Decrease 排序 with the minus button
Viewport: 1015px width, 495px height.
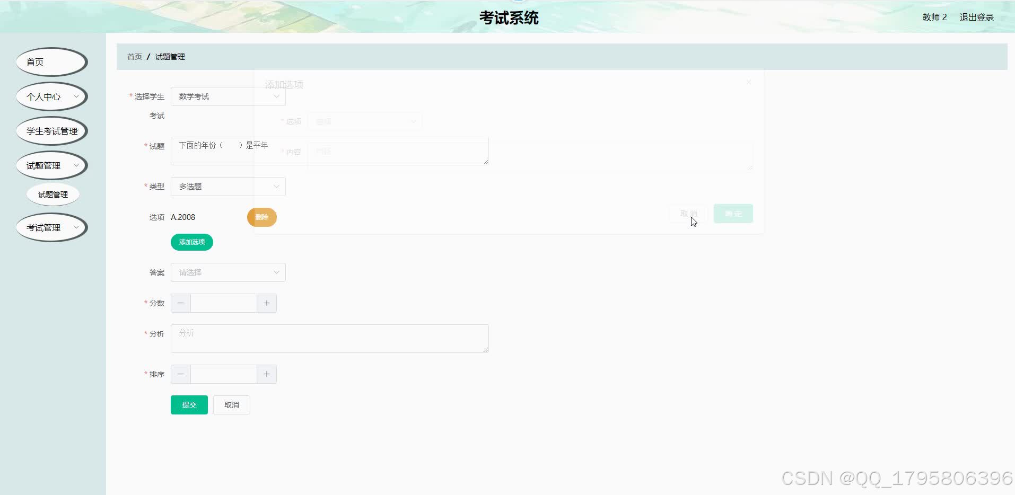click(x=181, y=374)
